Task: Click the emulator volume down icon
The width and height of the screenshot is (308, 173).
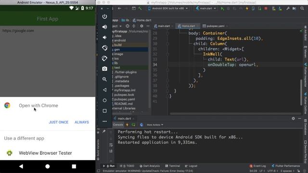Action: (104, 37)
